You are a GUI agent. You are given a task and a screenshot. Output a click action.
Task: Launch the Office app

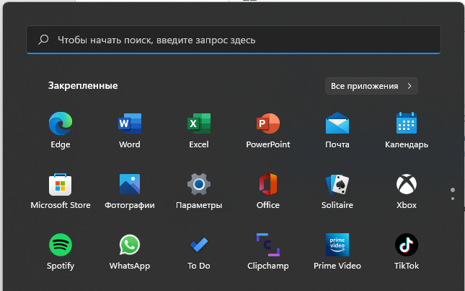tap(268, 185)
